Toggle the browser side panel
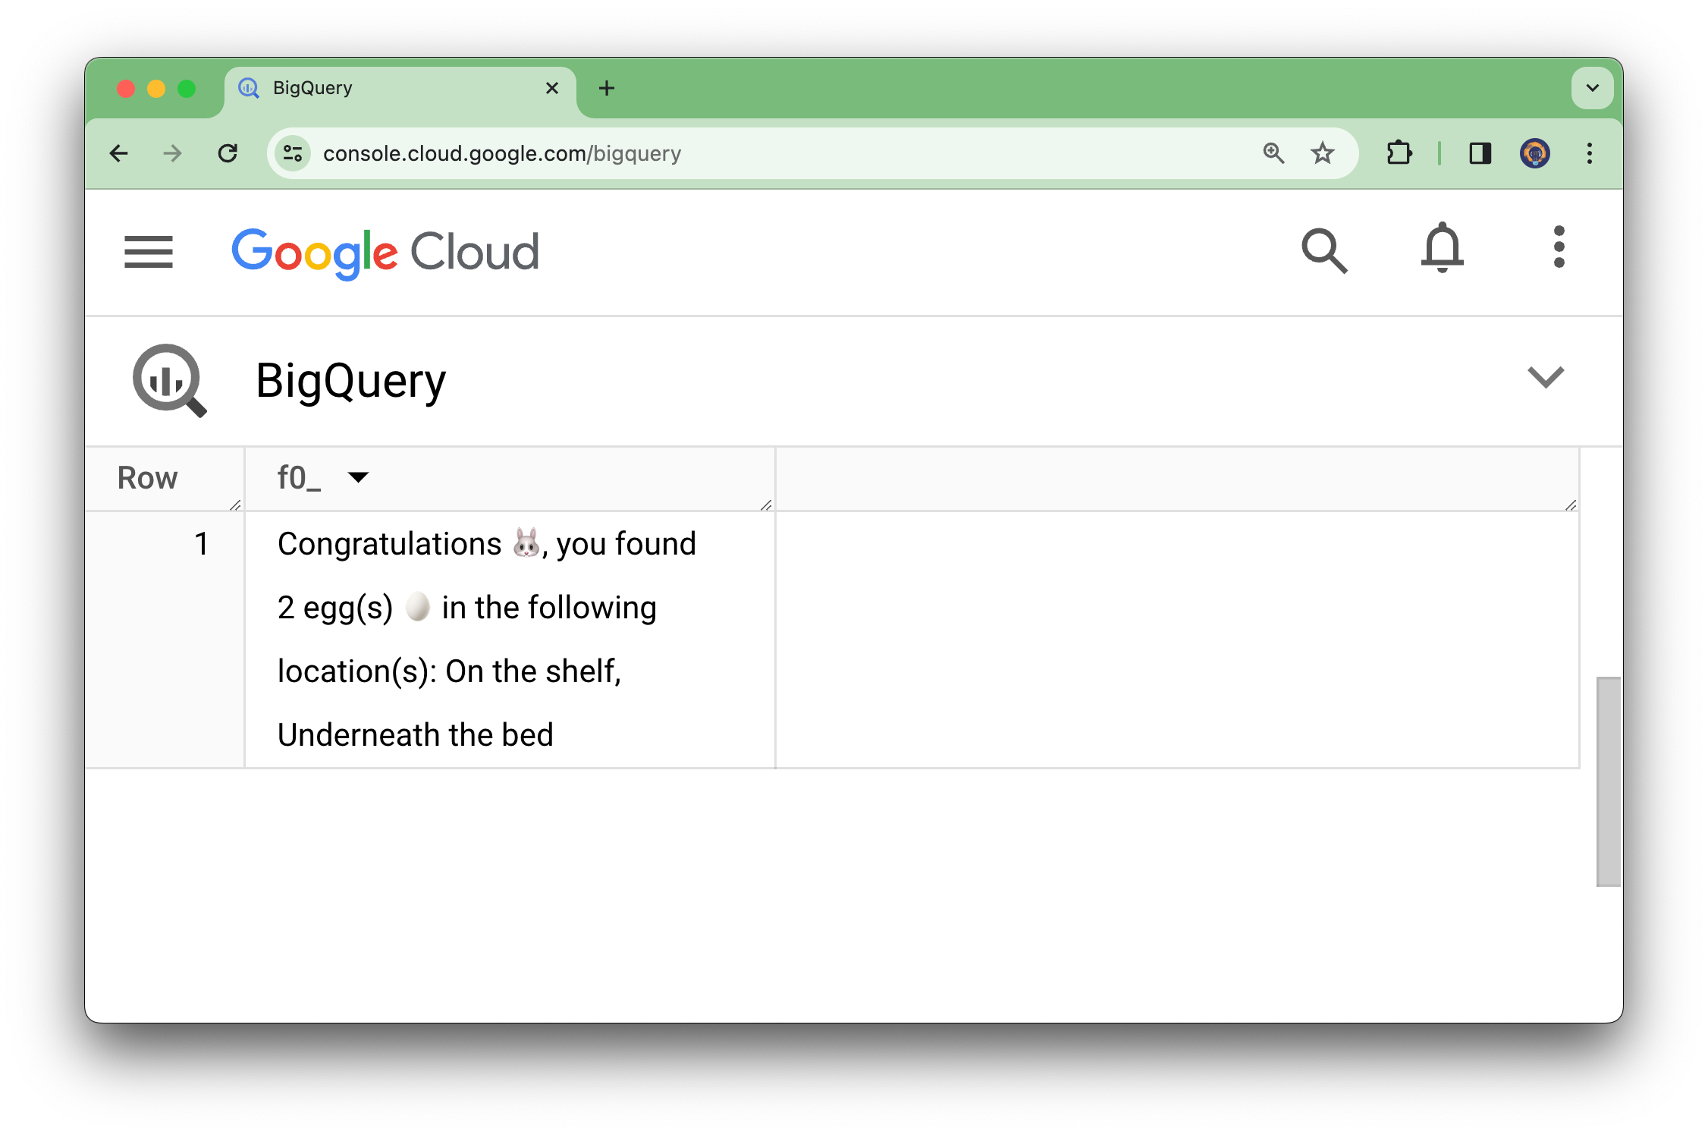 click(x=1480, y=153)
